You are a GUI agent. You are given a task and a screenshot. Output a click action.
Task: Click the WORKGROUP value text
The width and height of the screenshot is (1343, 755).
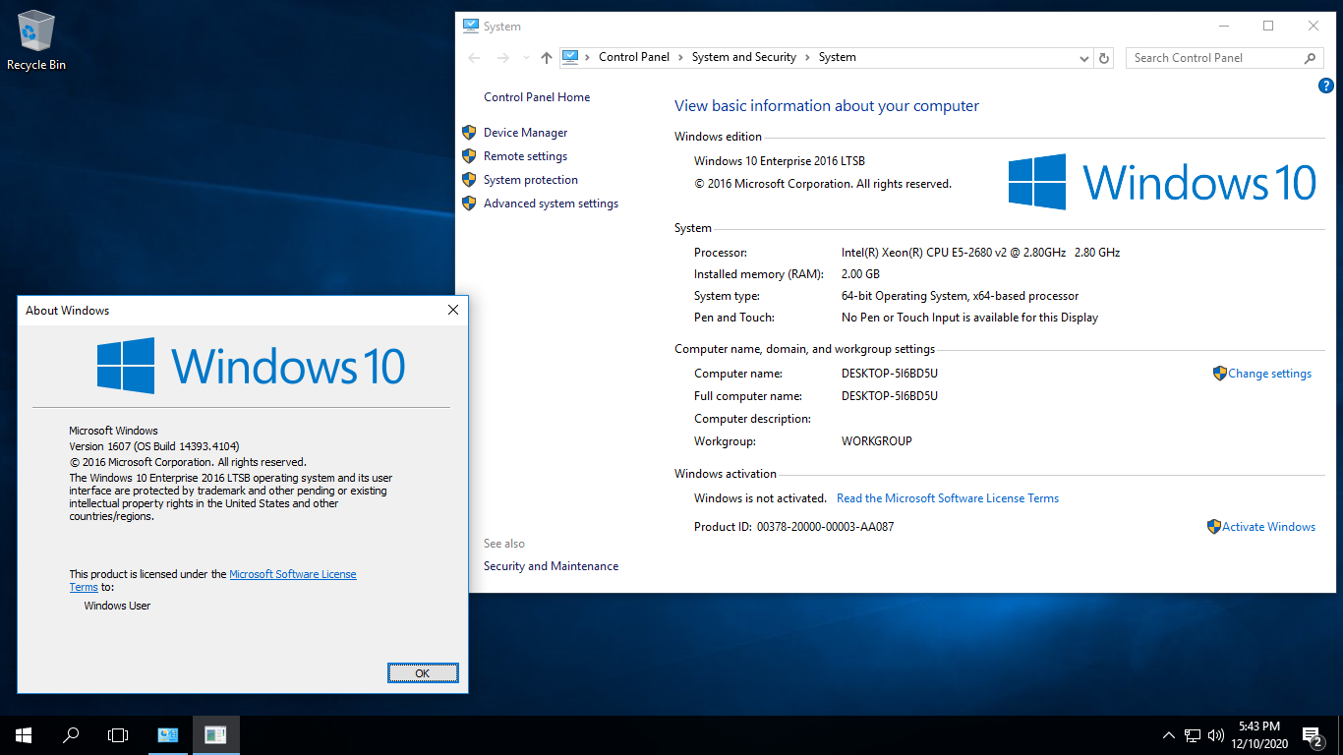[x=877, y=441]
